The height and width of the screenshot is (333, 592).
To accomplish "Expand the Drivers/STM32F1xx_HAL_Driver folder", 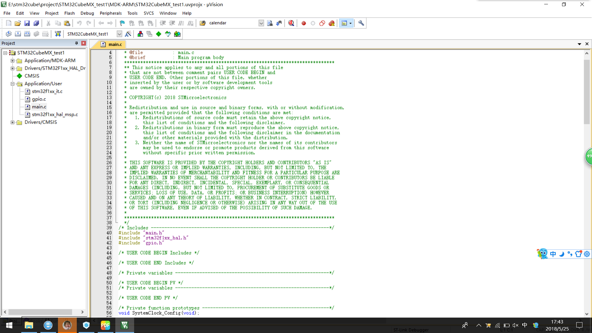I will [x=13, y=68].
